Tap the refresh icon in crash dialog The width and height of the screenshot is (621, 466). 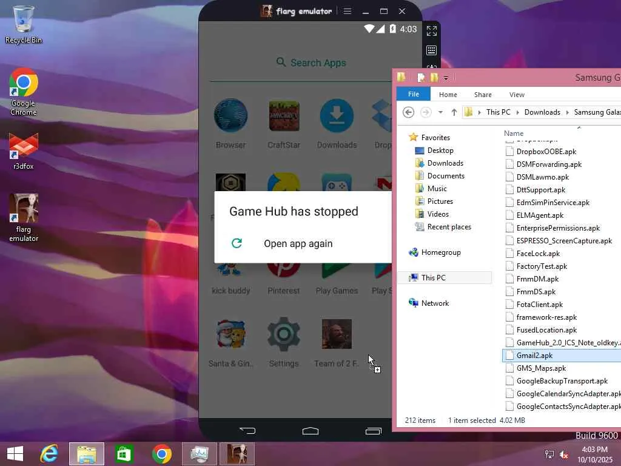click(x=237, y=243)
